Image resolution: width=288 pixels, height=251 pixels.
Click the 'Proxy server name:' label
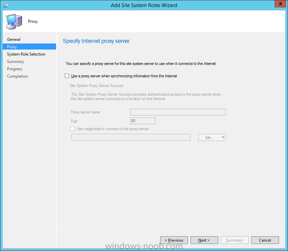pyautogui.click(x=86, y=112)
